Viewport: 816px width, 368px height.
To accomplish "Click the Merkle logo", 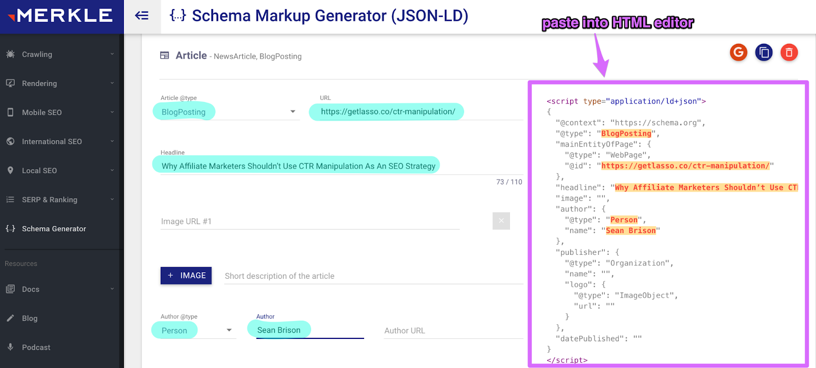I will coord(61,16).
